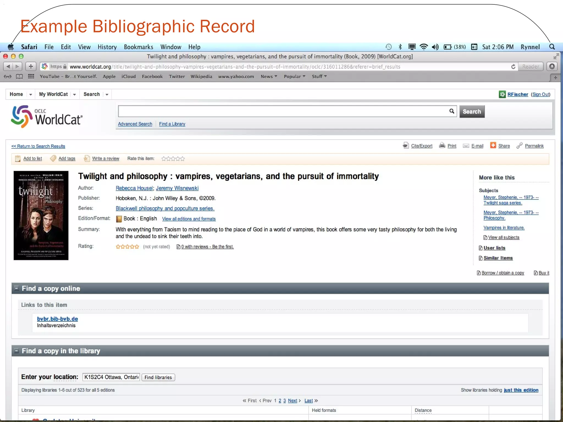Click the Add to list clipboard icon
Viewport: 563px width, 422px height.
18,159
